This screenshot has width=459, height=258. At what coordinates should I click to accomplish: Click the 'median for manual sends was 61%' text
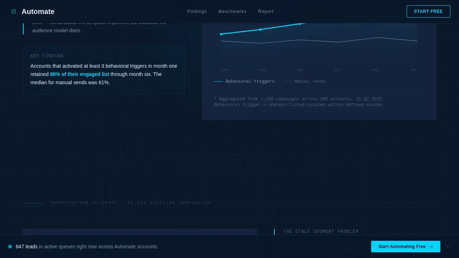70,82
